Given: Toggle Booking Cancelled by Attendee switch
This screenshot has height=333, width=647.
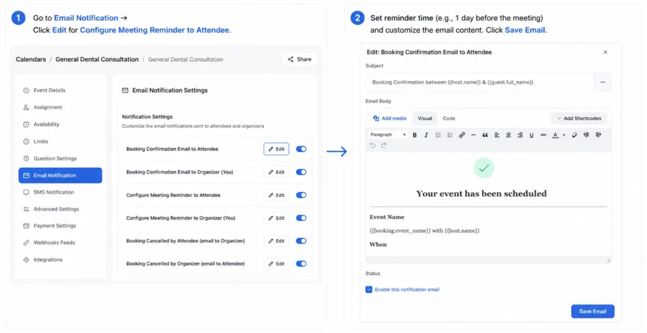Looking at the screenshot, I should (301, 241).
